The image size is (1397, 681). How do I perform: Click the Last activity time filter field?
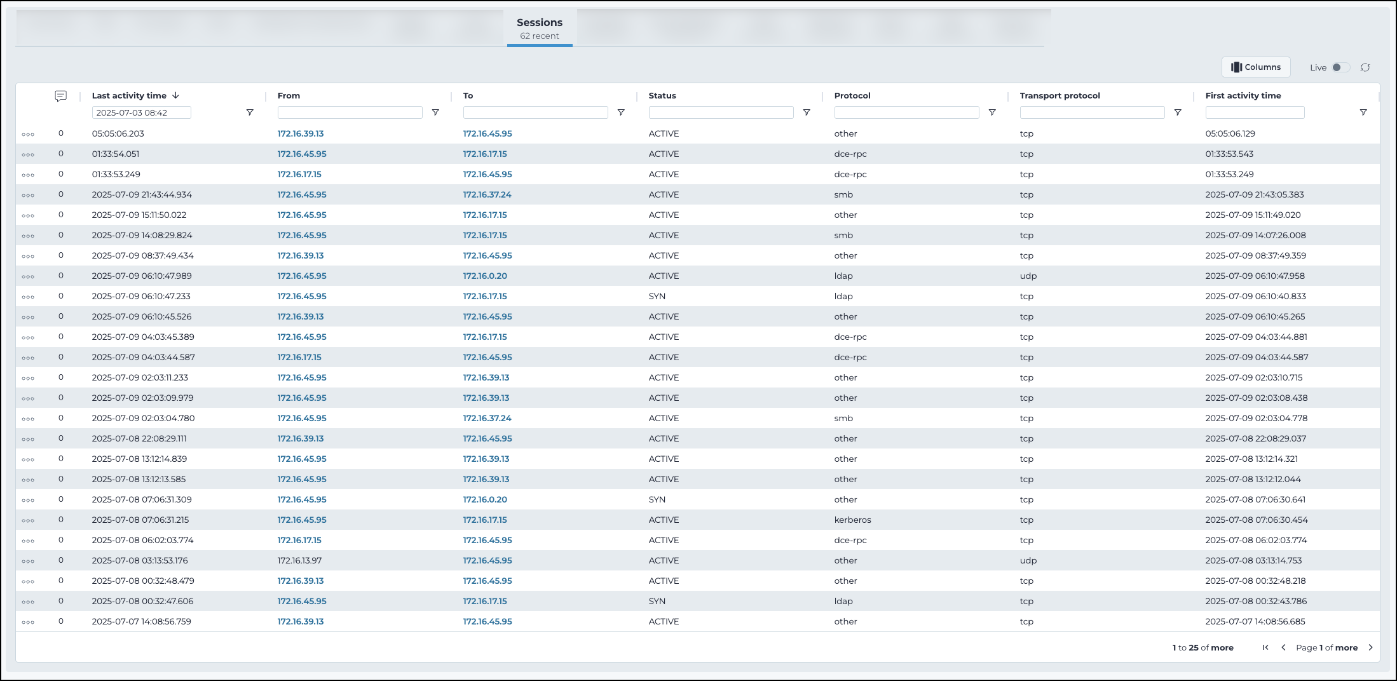point(141,112)
